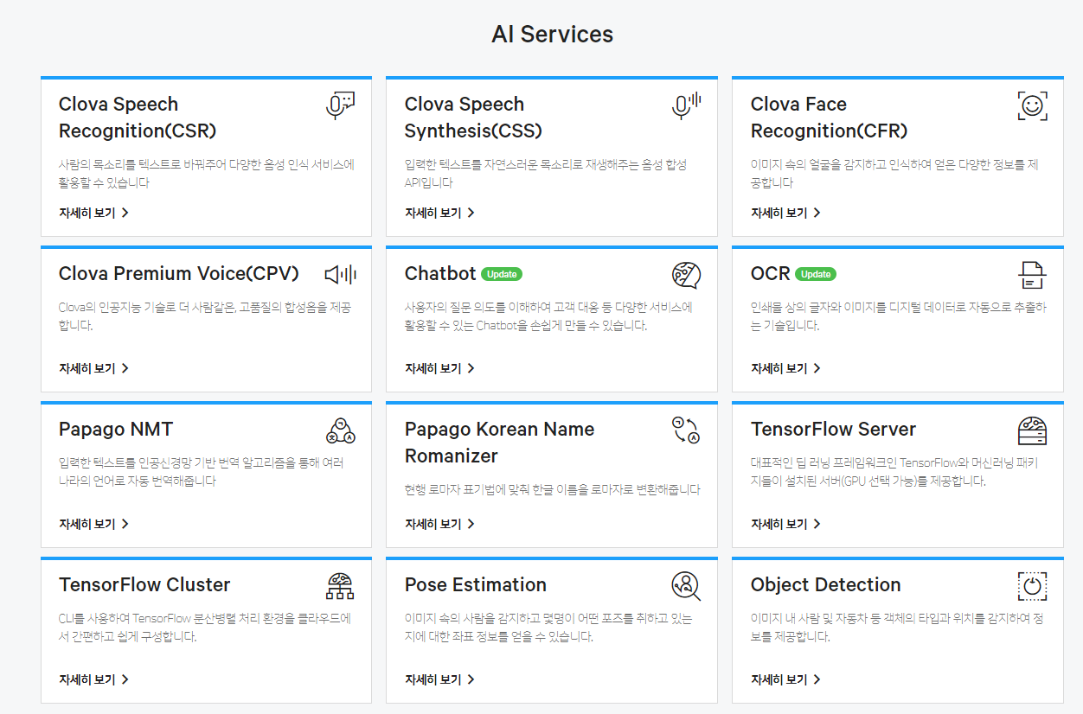Click the Clova Face Recognition(CFR) title

click(x=830, y=118)
